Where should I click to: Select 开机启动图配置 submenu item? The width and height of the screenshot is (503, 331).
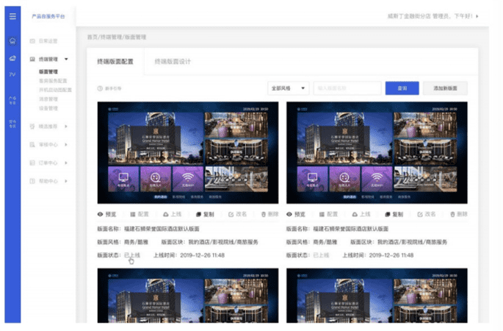(x=55, y=90)
